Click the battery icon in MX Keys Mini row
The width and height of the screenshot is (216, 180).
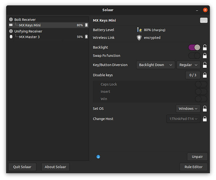86,25
